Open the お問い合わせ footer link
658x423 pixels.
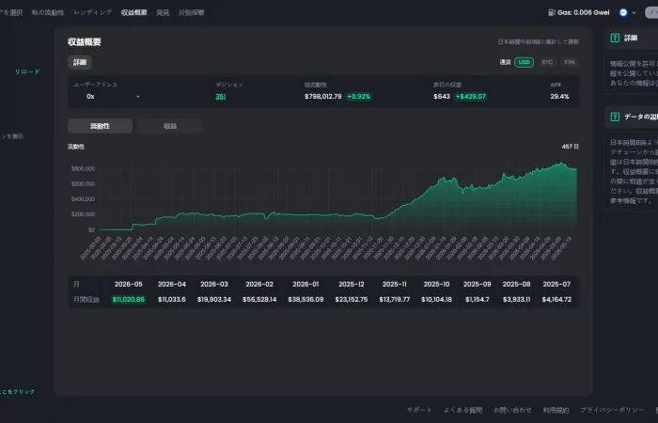point(512,410)
